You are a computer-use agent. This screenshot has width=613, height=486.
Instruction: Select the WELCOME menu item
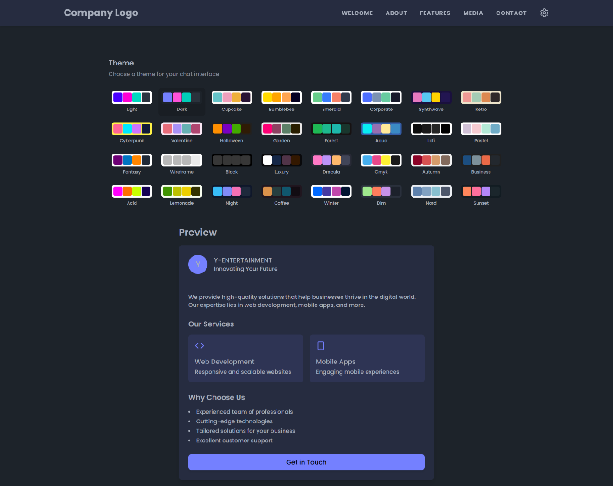pyautogui.click(x=357, y=13)
